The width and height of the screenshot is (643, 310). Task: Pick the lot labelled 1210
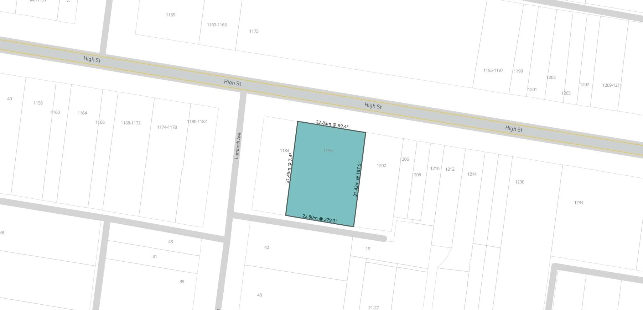coord(435,169)
